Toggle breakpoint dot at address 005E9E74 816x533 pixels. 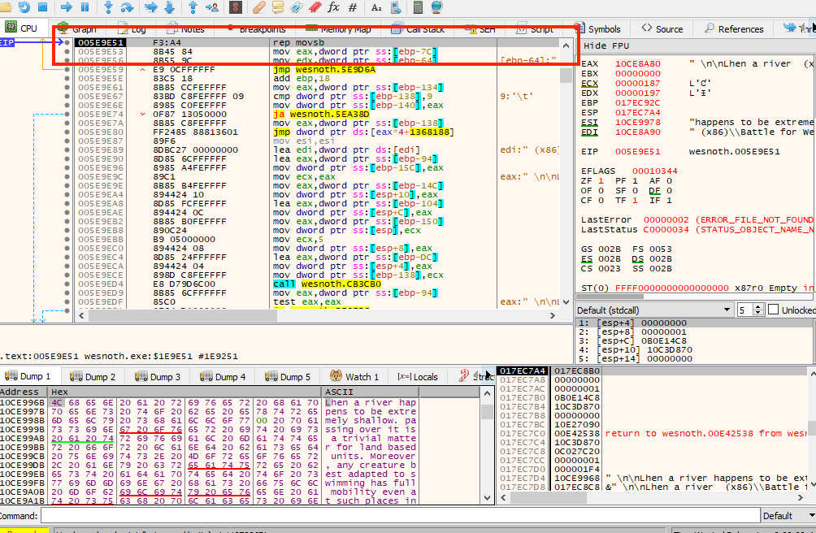pos(67,114)
